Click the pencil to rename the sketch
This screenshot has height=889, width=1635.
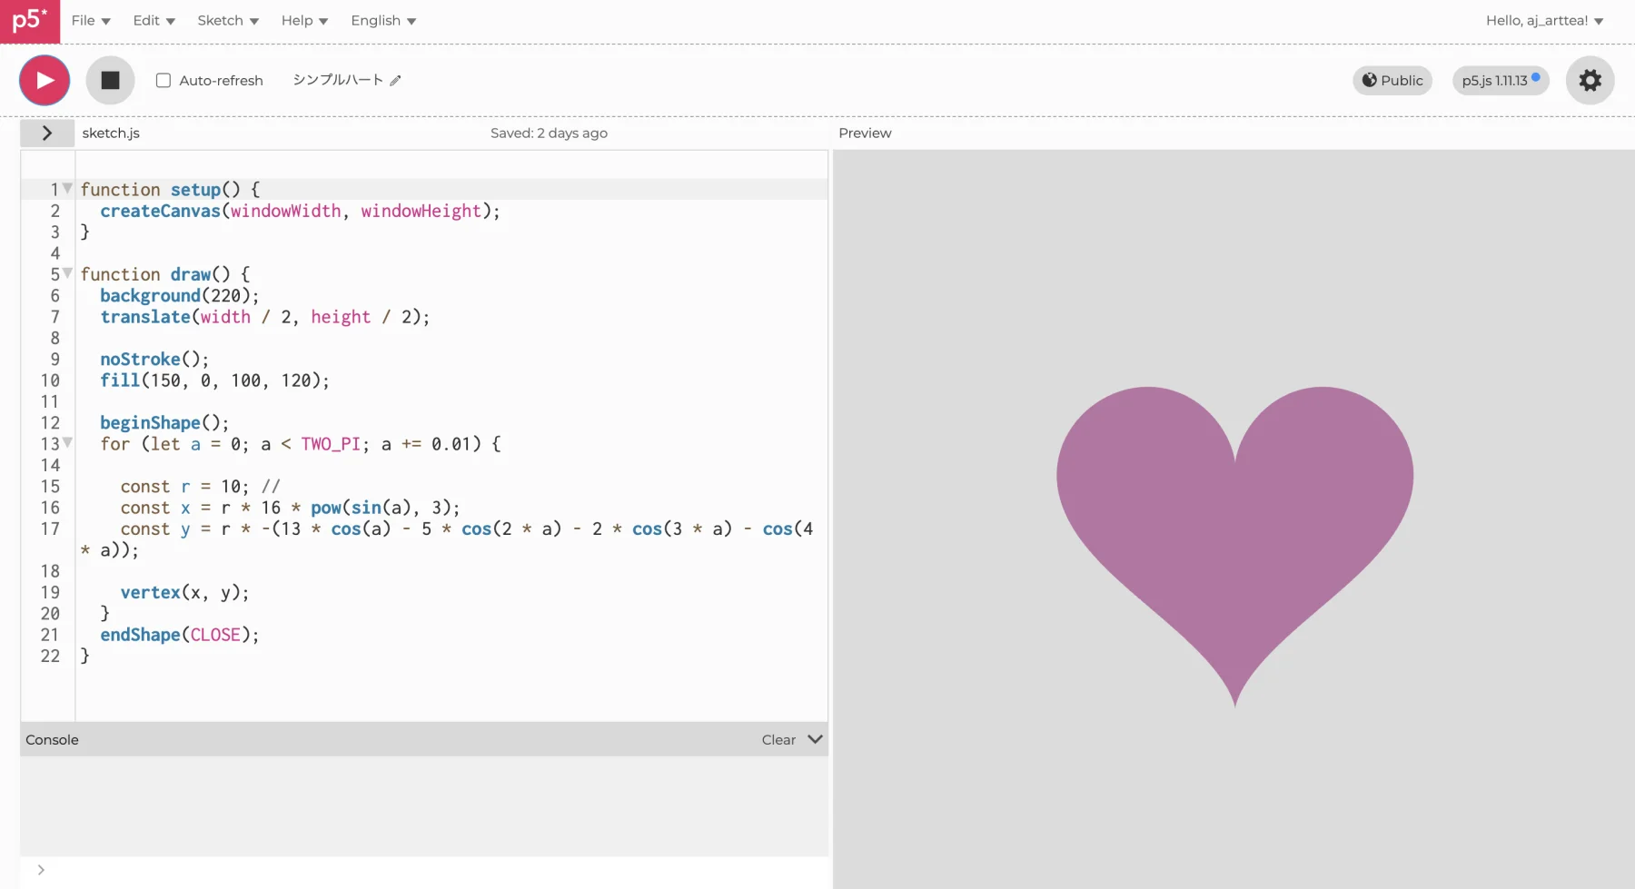pos(395,81)
